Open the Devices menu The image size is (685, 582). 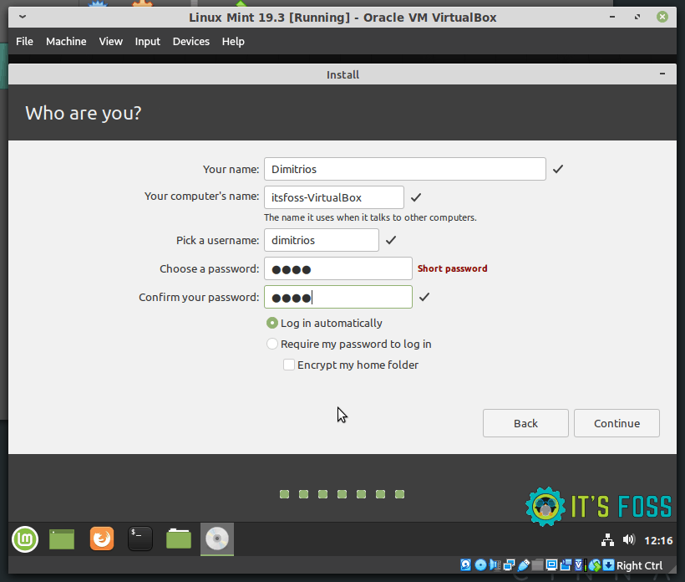[x=190, y=41]
